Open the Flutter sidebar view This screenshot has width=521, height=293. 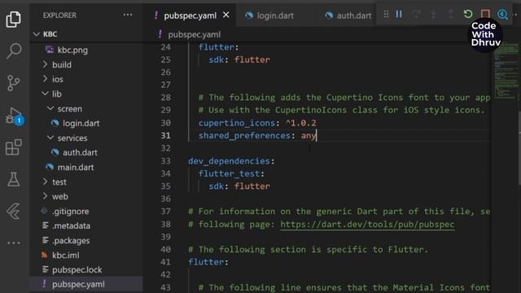click(14, 211)
